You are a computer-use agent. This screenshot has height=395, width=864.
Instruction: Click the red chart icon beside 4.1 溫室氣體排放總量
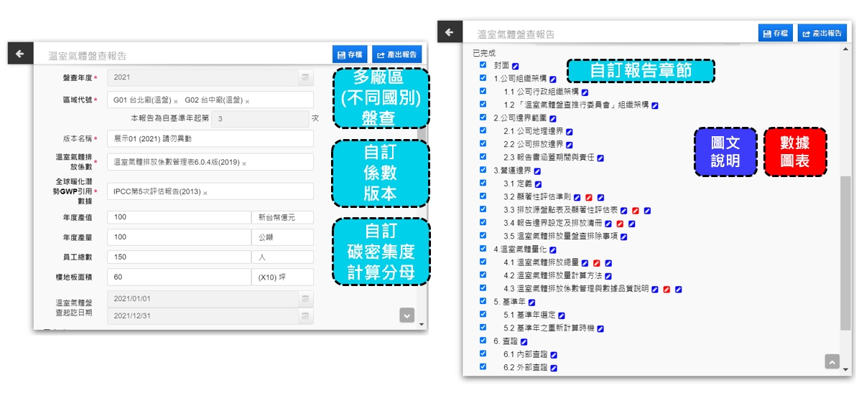click(597, 263)
